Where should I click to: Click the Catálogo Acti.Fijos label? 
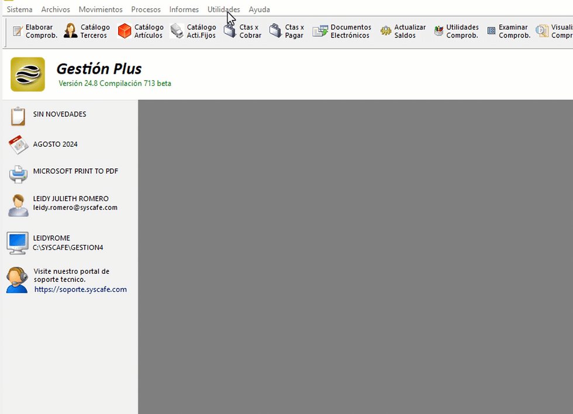click(x=201, y=32)
